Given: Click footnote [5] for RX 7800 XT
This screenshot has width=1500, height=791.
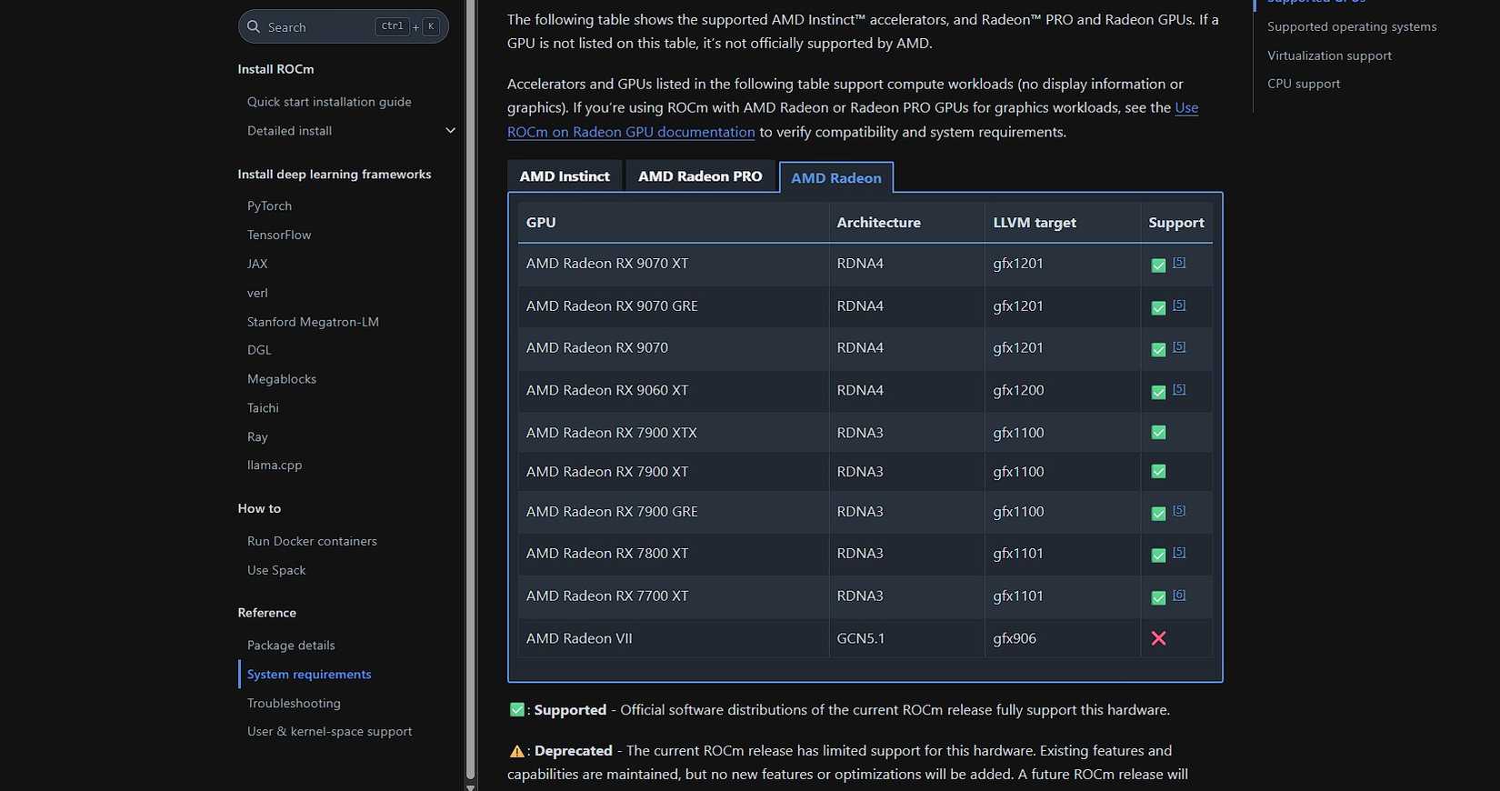Looking at the screenshot, I should (x=1179, y=552).
